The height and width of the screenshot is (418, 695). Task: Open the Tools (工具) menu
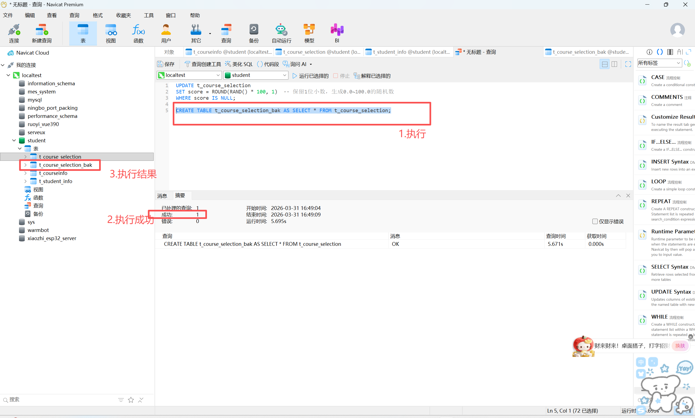pos(148,15)
